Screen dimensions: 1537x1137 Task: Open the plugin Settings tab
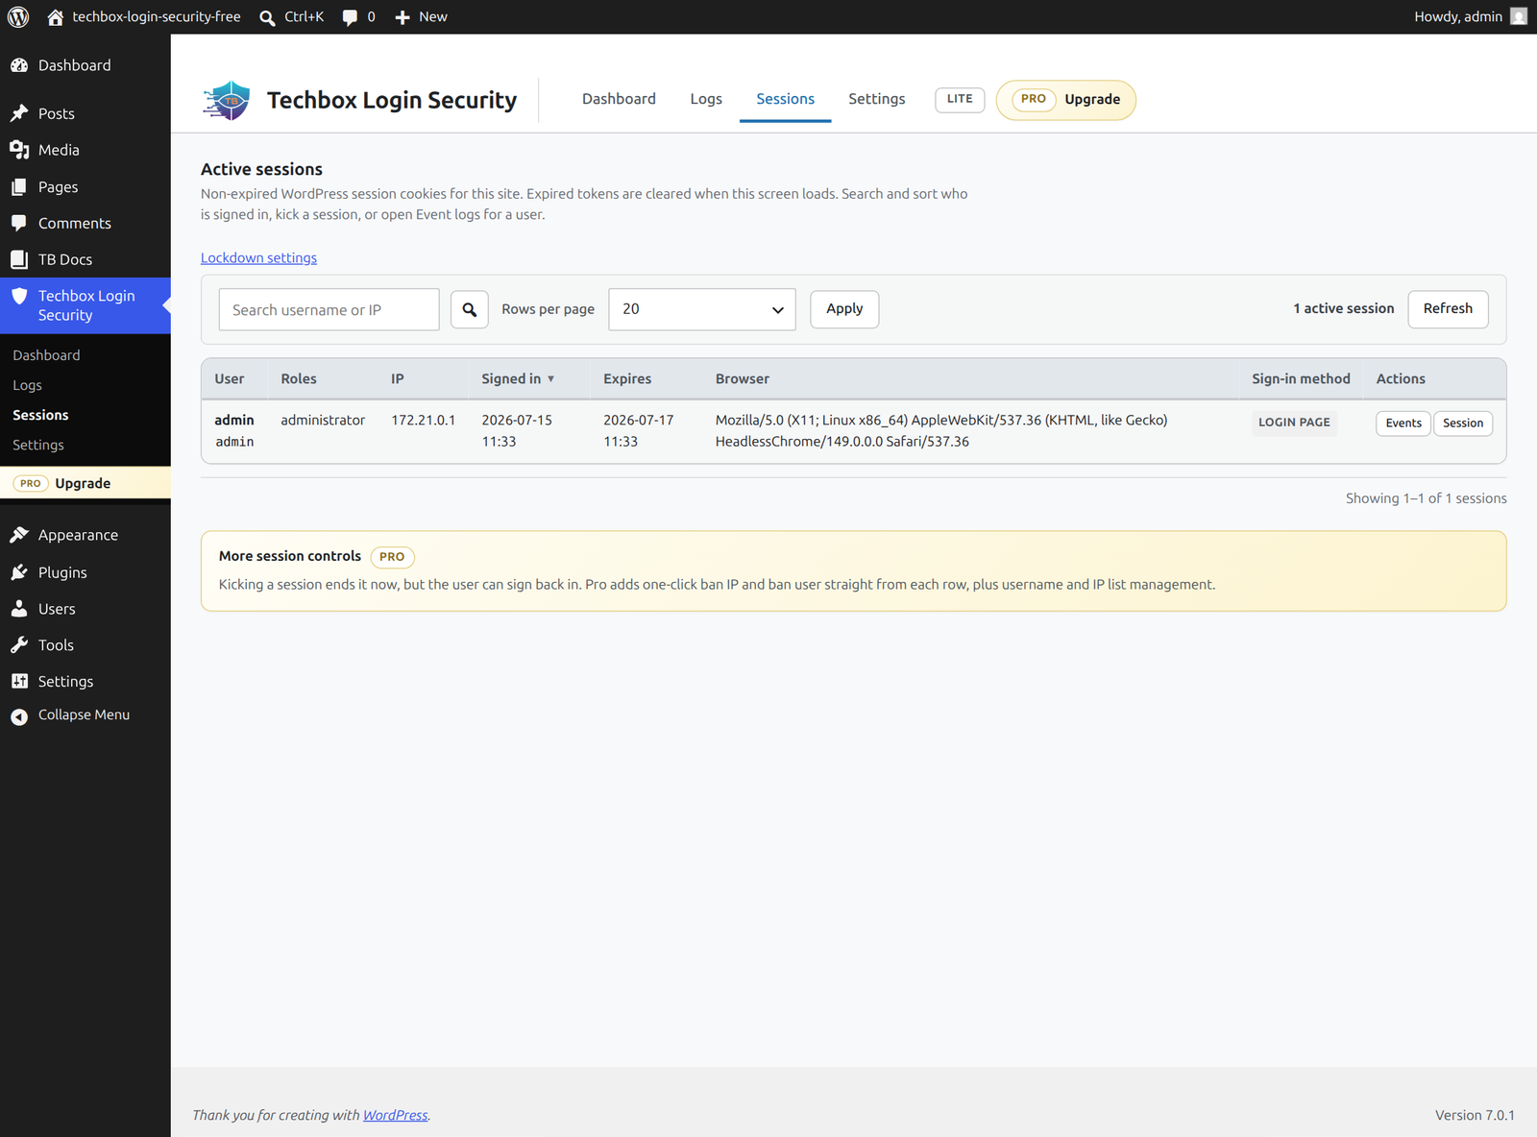point(876,99)
